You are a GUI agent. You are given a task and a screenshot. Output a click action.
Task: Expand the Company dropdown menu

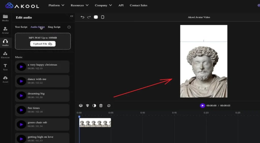[103, 5]
